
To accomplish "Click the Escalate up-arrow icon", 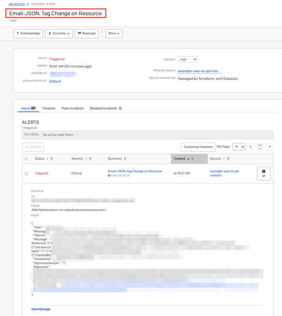I will pyautogui.click(x=50, y=33).
